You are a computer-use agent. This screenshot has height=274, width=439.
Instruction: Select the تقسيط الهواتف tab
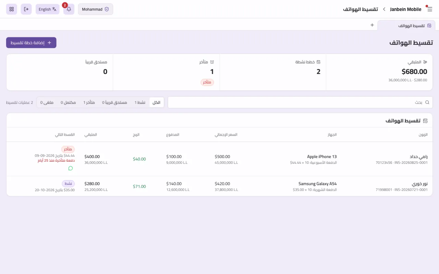point(406,26)
